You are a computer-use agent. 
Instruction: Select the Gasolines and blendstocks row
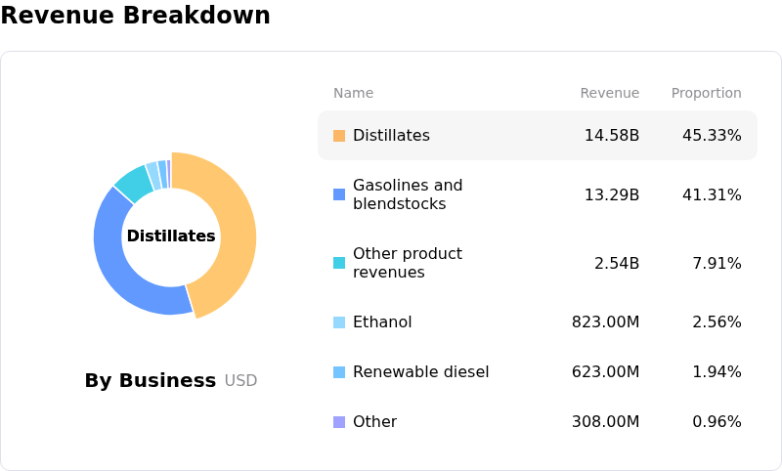pos(408,194)
